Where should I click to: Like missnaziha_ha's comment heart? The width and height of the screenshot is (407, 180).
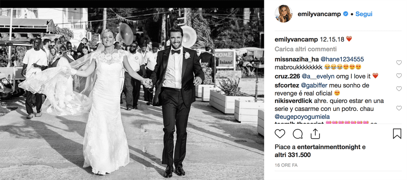coord(399,62)
